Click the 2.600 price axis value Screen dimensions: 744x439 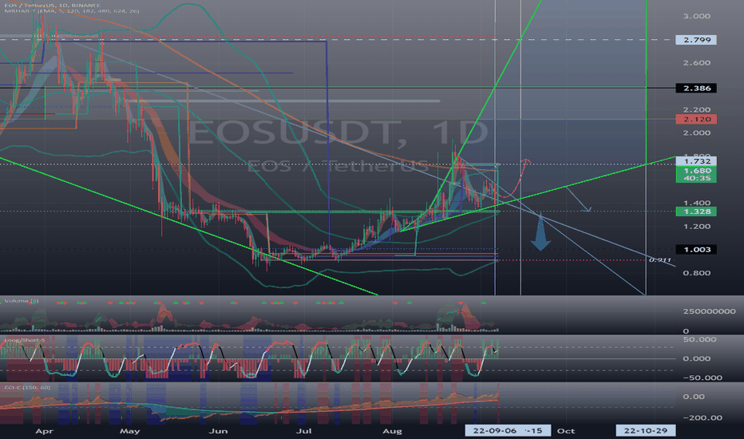coord(697,62)
